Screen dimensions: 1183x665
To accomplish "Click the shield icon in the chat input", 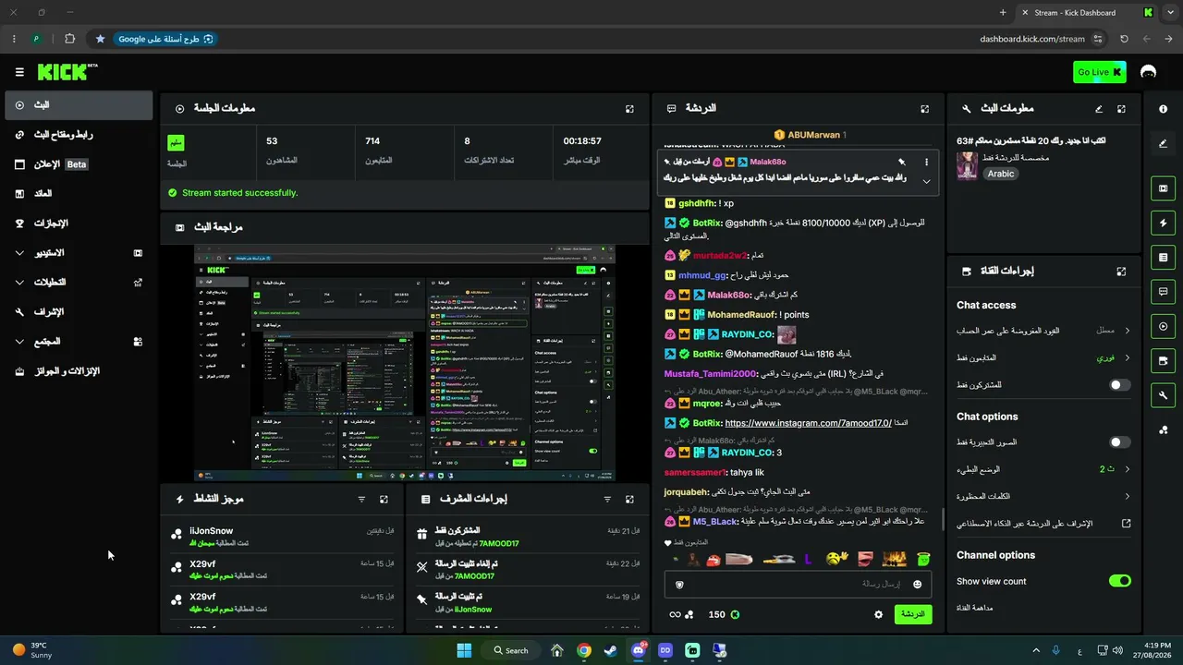I will coord(680,585).
